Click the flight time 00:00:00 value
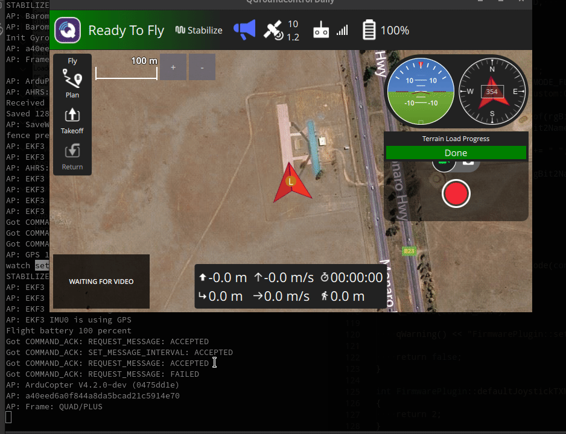 tap(352, 277)
